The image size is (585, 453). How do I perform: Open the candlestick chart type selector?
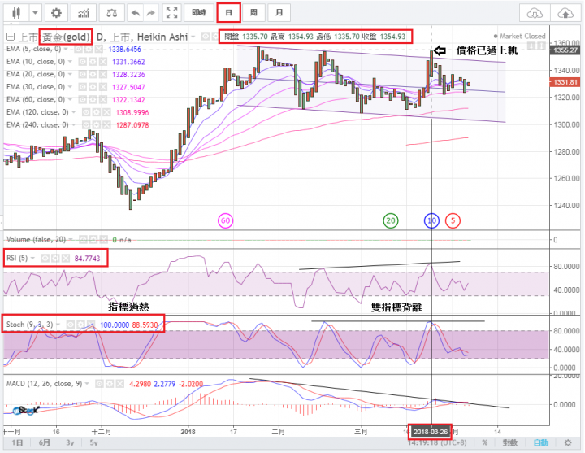[15, 13]
